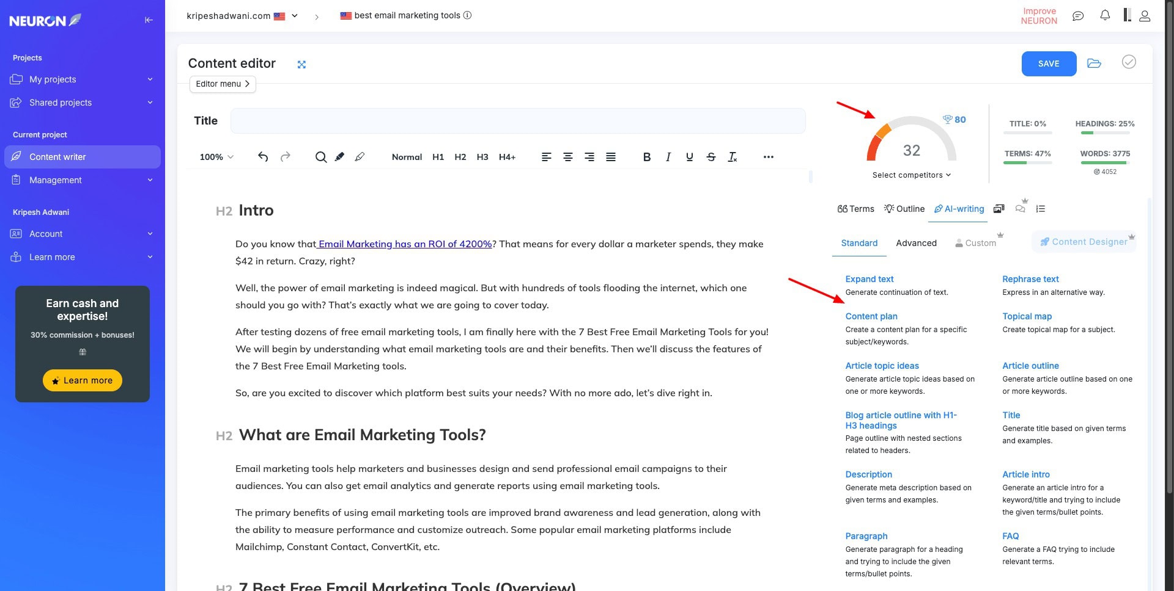1174x591 pixels.
Task: Click the fullscreen expand icon beside Content editor
Action: [x=301, y=65]
